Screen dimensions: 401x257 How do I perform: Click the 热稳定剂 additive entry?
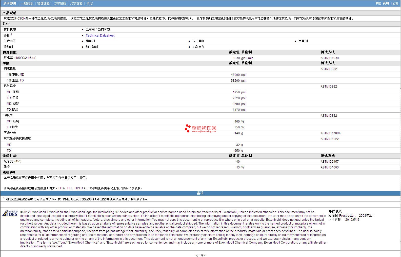[198, 47]
